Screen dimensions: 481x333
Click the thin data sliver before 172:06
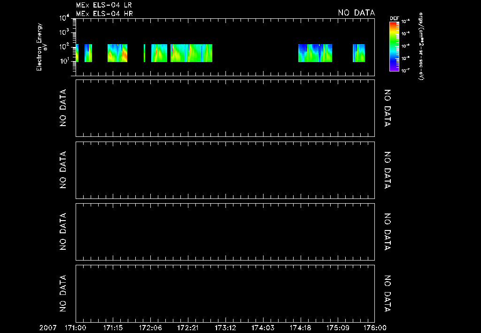(x=145, y=53)
